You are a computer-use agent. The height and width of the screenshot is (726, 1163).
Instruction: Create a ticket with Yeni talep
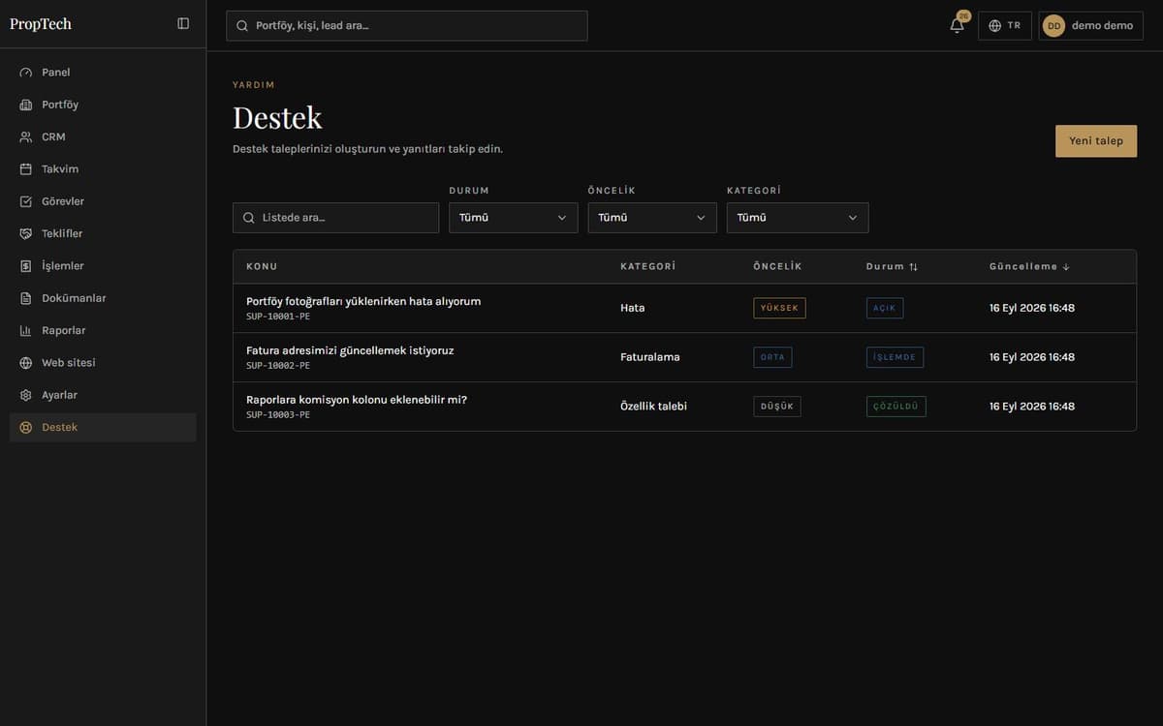pos(1096,141)
